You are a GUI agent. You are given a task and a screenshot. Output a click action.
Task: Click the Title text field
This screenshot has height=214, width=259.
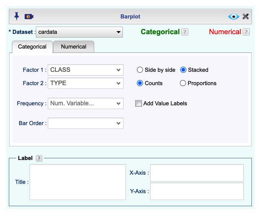click(x=78, y=182)
